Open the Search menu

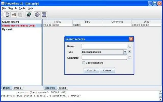tap(12, 8)
